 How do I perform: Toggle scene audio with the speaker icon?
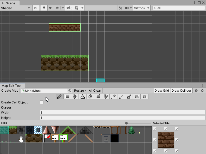click(x=51, y=8)
